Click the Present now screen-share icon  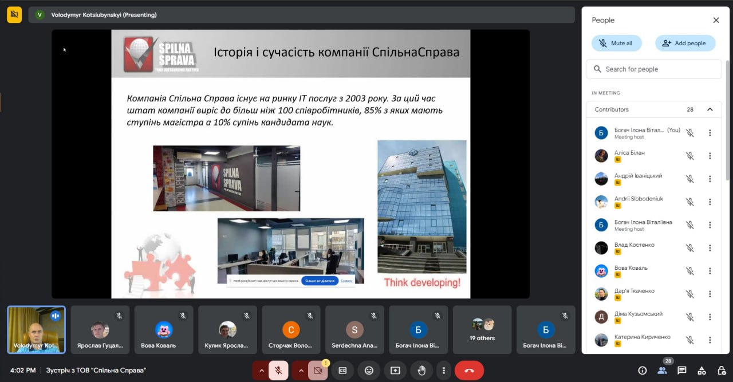[396, 371]
